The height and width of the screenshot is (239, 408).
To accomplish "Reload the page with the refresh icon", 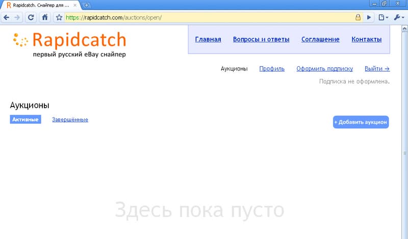I will [x=31, y=17].
